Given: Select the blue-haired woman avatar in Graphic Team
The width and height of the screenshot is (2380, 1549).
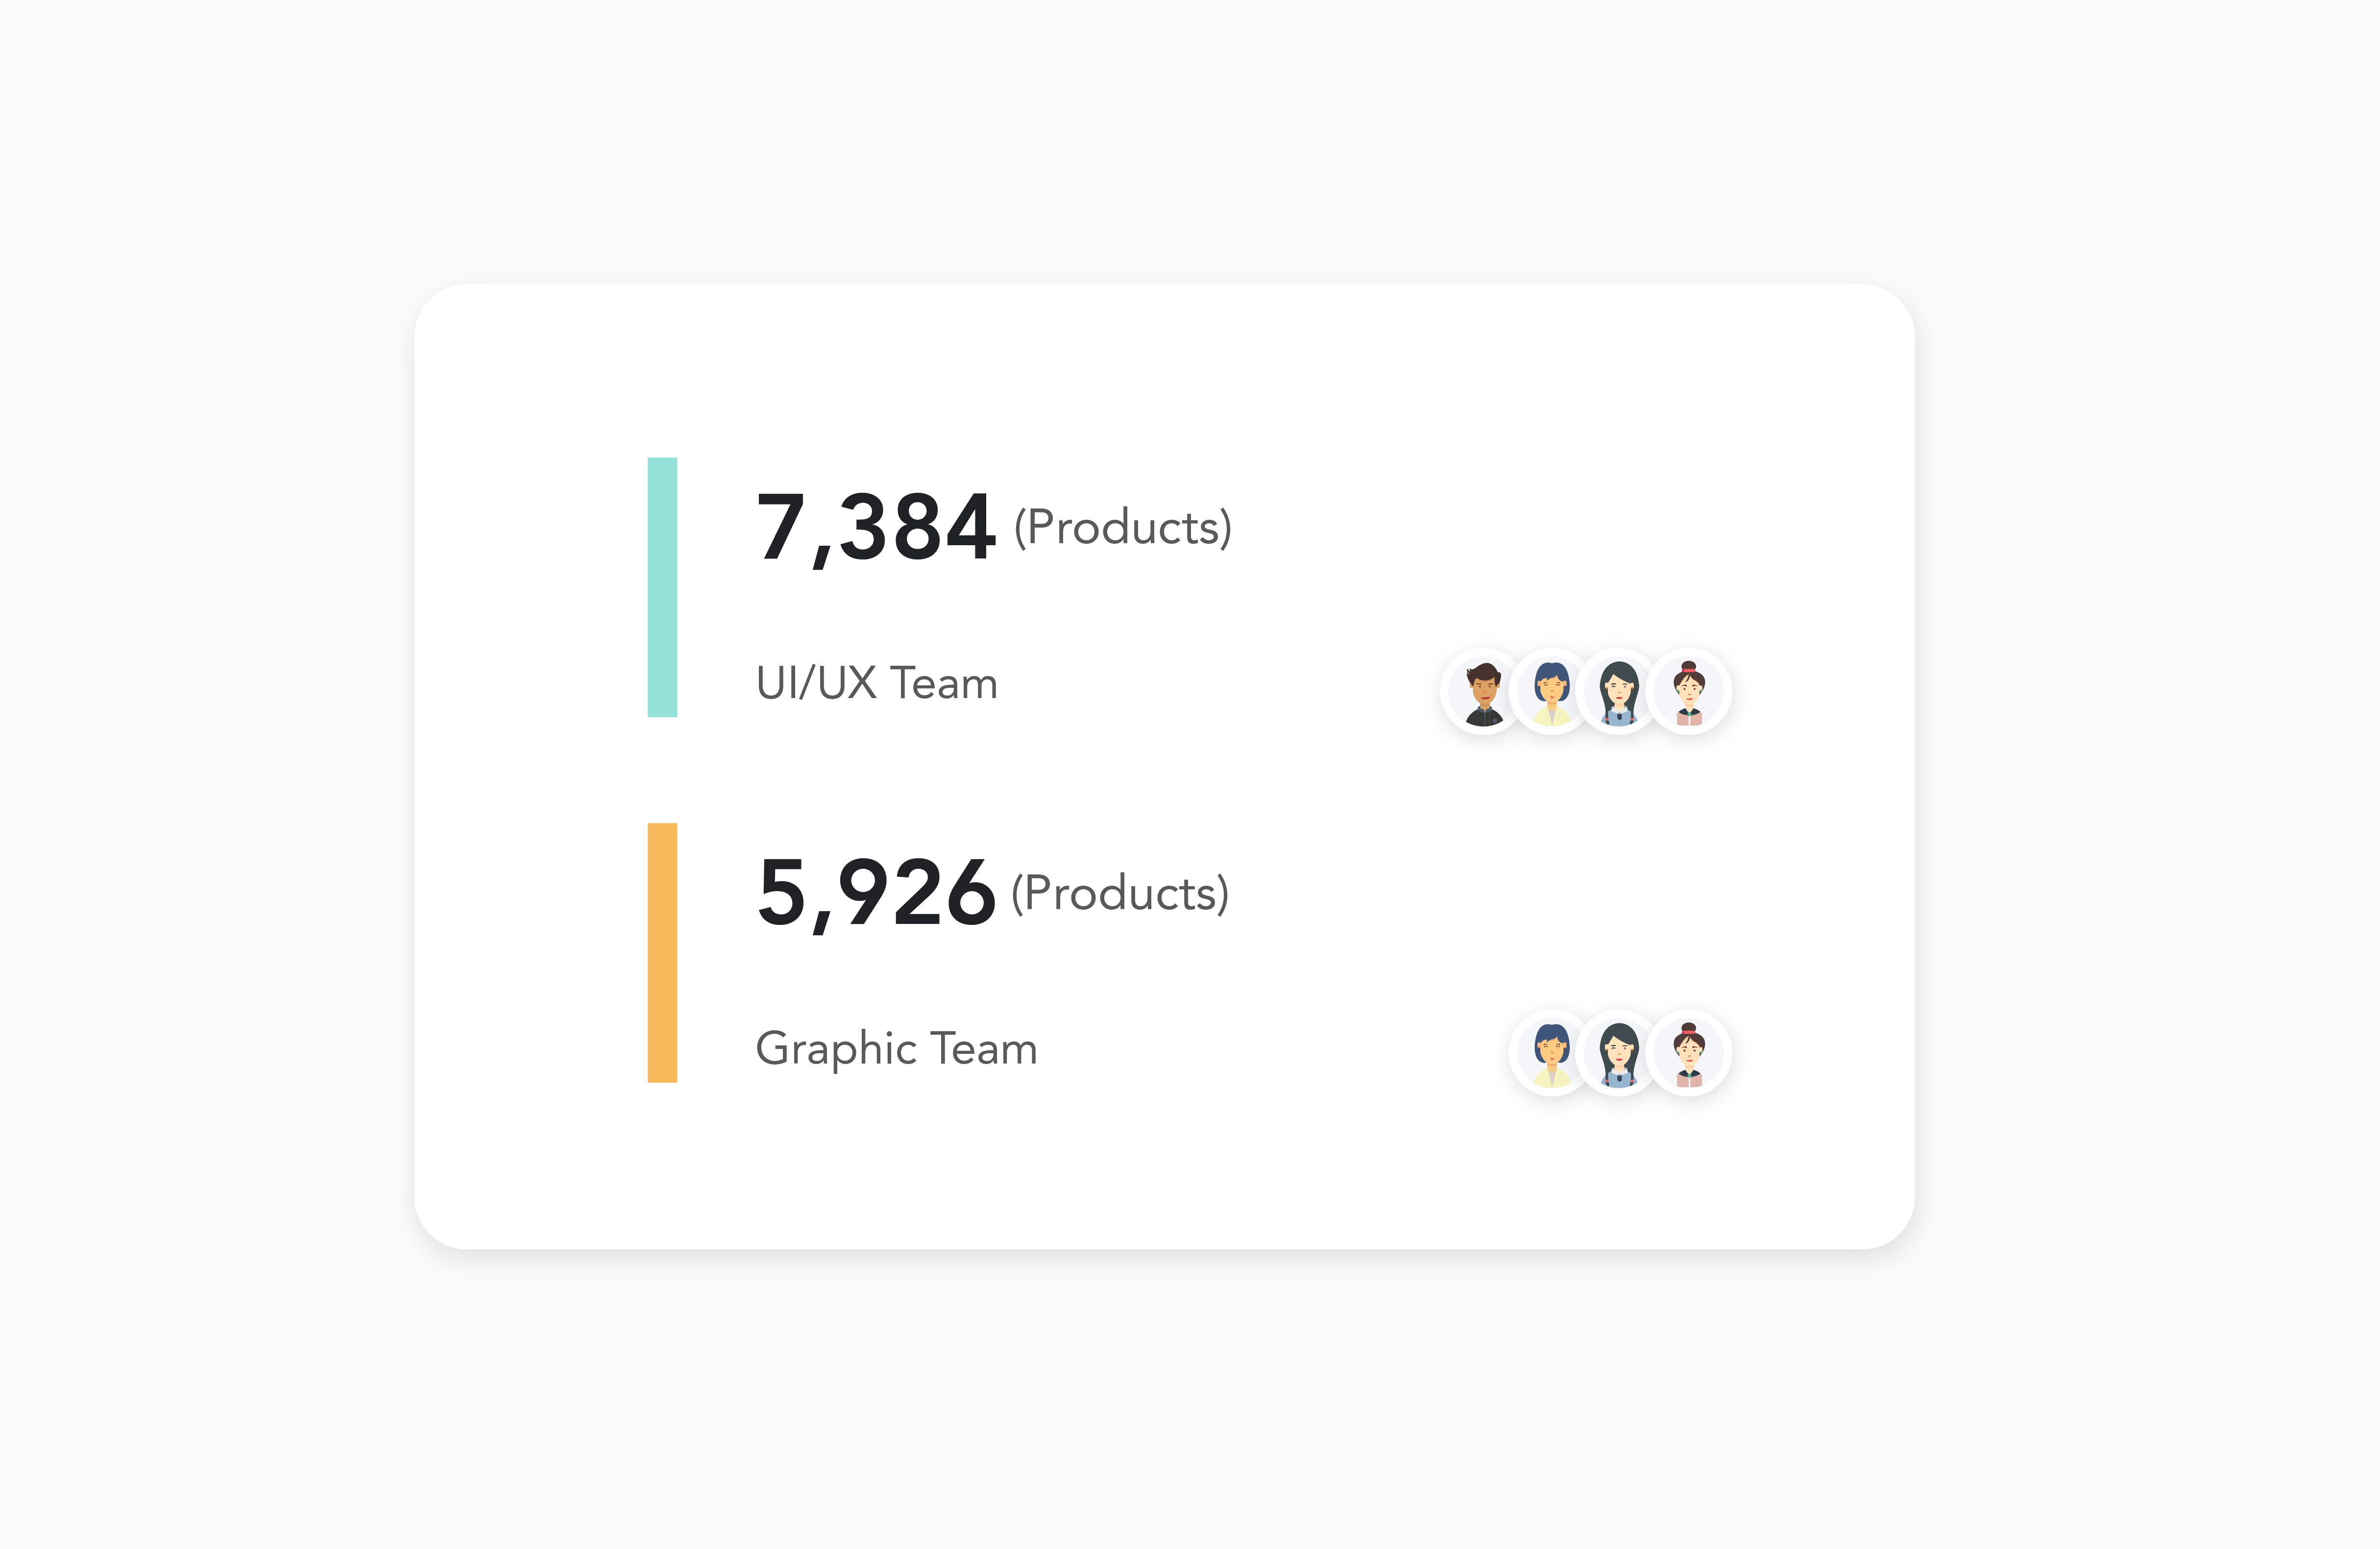Looking at the screenshot, I should point(1551,1054).
